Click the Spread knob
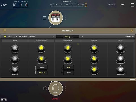136x102 pixels. [94, 69]
